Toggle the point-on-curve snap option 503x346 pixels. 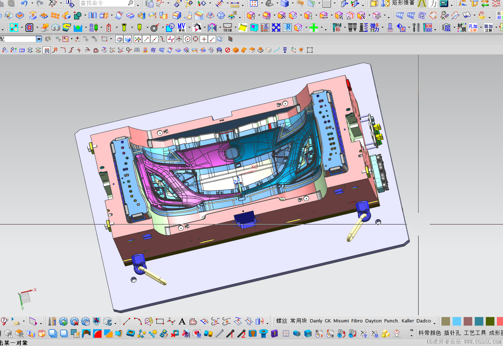tap(212, 39)
